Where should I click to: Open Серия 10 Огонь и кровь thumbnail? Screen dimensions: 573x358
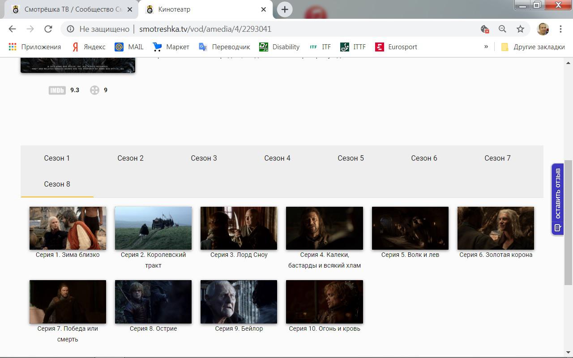click(x=325, y=302)
